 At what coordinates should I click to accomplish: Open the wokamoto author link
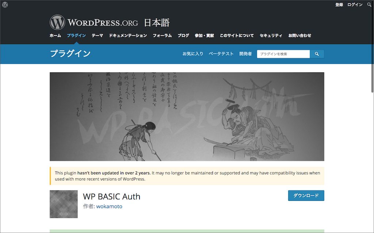click(x=109, y=206)
